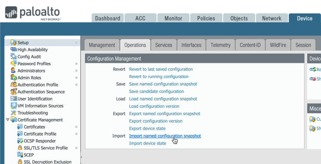The image size is (321, 164).
Task: Open Config Audit via its icon
Action: pyautogui.click(x=14, y=57)
